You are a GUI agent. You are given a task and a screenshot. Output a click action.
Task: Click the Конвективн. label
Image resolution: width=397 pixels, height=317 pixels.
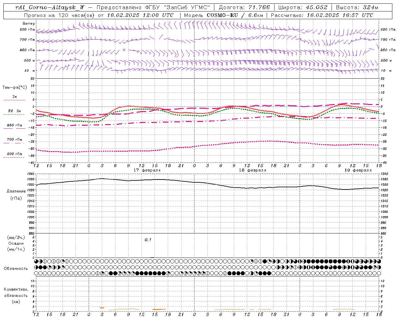click(16, 289)
